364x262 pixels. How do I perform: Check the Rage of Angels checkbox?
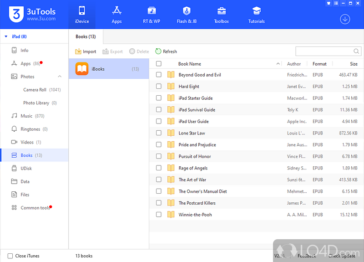[x=159, y=168]
